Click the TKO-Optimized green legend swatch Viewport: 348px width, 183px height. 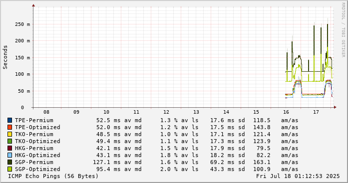pos(9,141)
